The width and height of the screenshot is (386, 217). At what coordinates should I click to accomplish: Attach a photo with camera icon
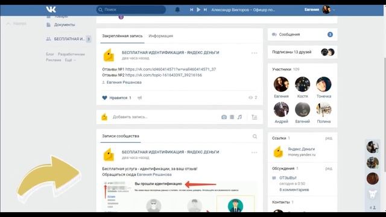(x=224, y=117)
